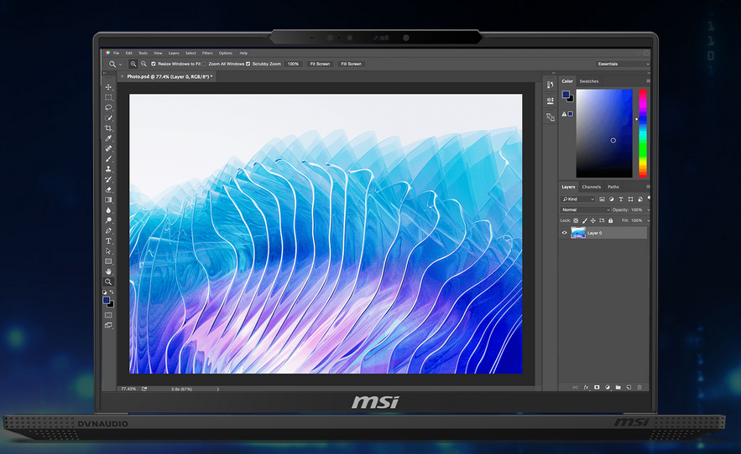Select the Blur tool
This screenshot has width=741, height=454.
[x=108, y=210]
